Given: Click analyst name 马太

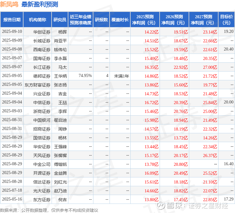Looking at the screenshot, I should [63, 67].
